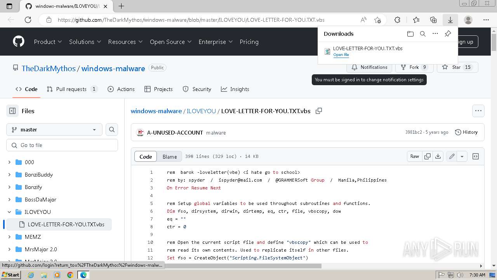Open the symbols panel icon

[476, 156]
